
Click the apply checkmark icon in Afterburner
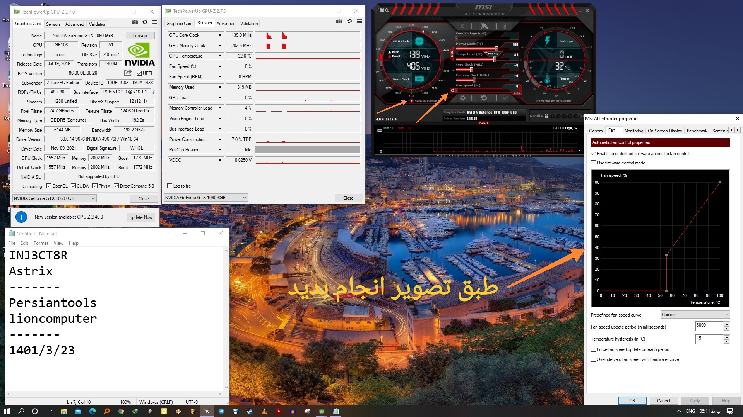[x=505, y=98]
